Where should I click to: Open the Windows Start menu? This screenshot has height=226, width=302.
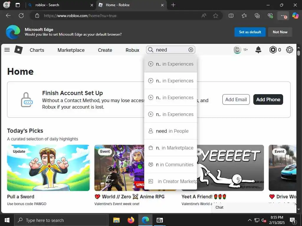[x=7, y=220]
